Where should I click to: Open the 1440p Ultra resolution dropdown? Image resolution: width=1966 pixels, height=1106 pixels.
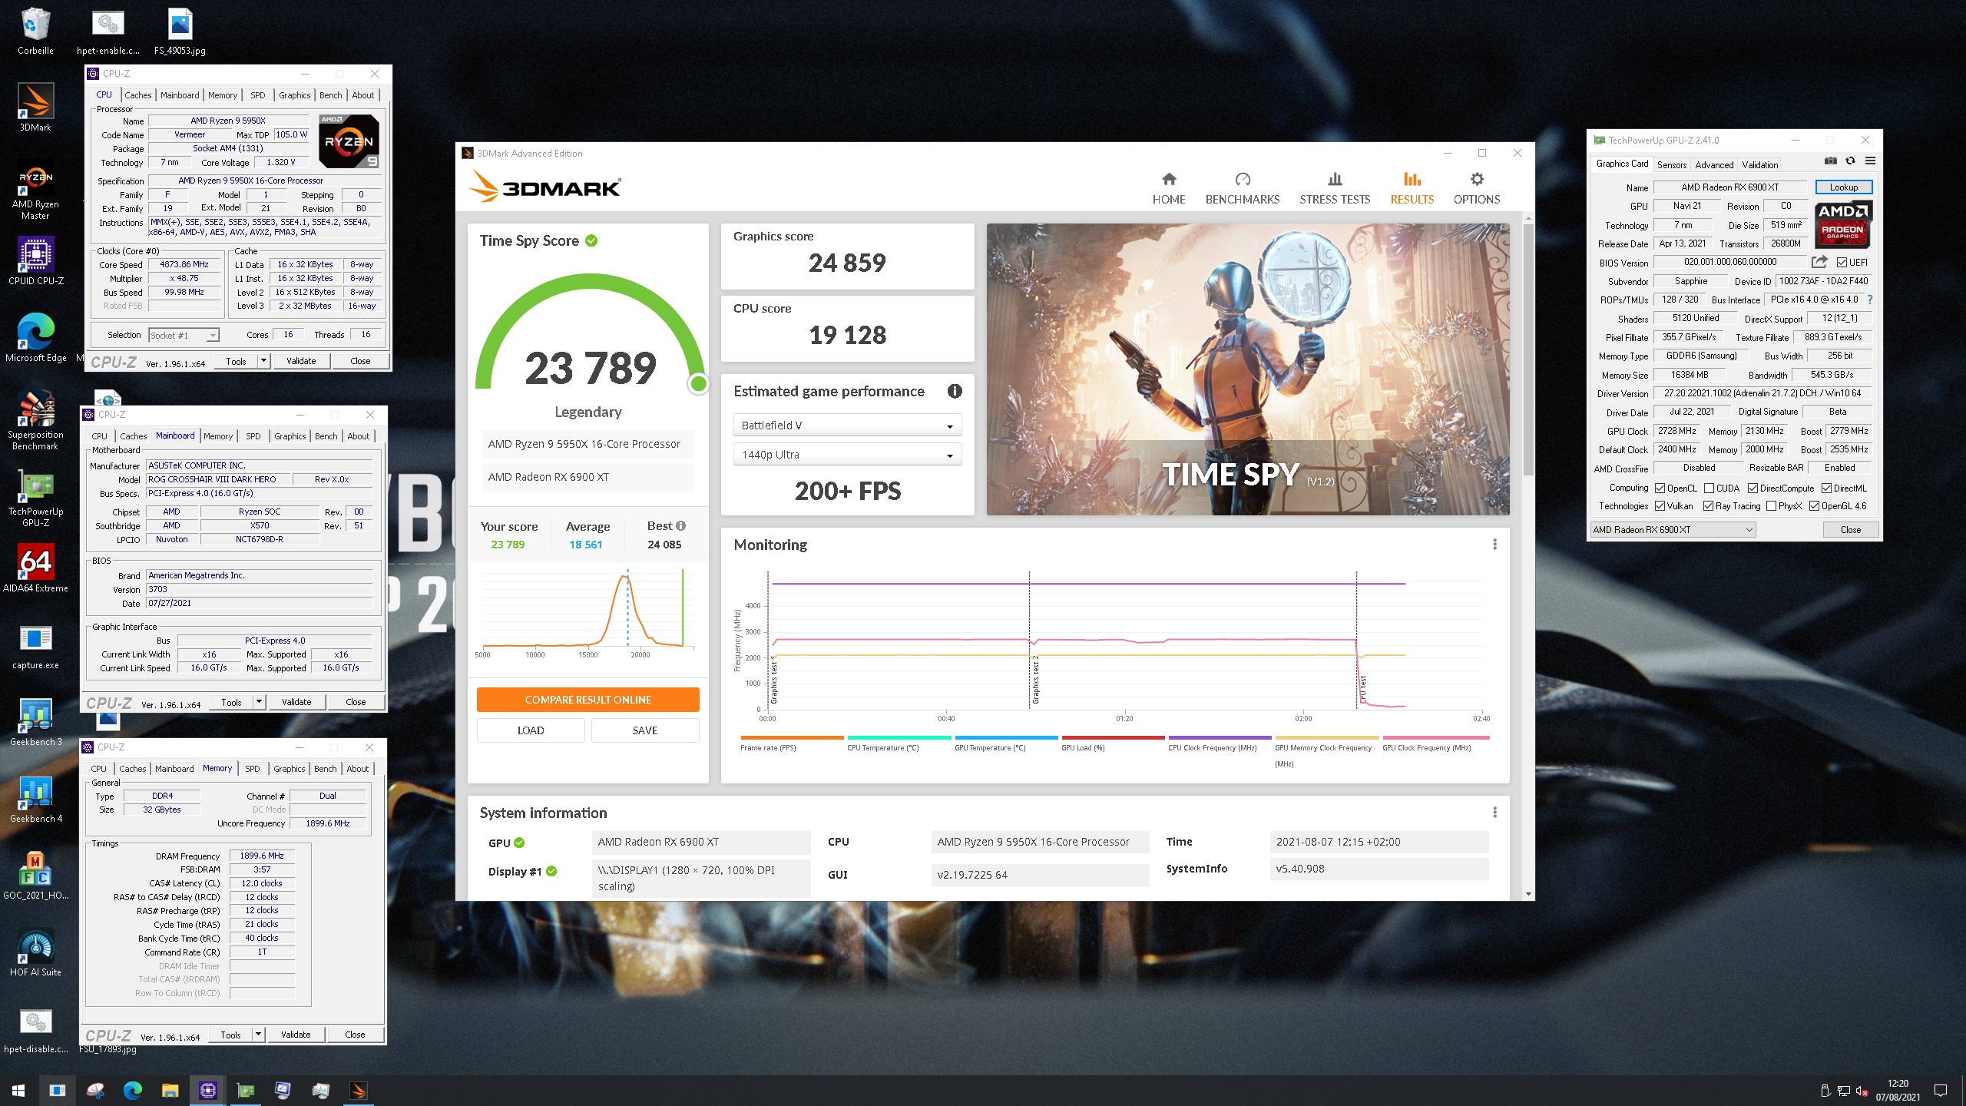pyautogui.click(x=847, y=455)
